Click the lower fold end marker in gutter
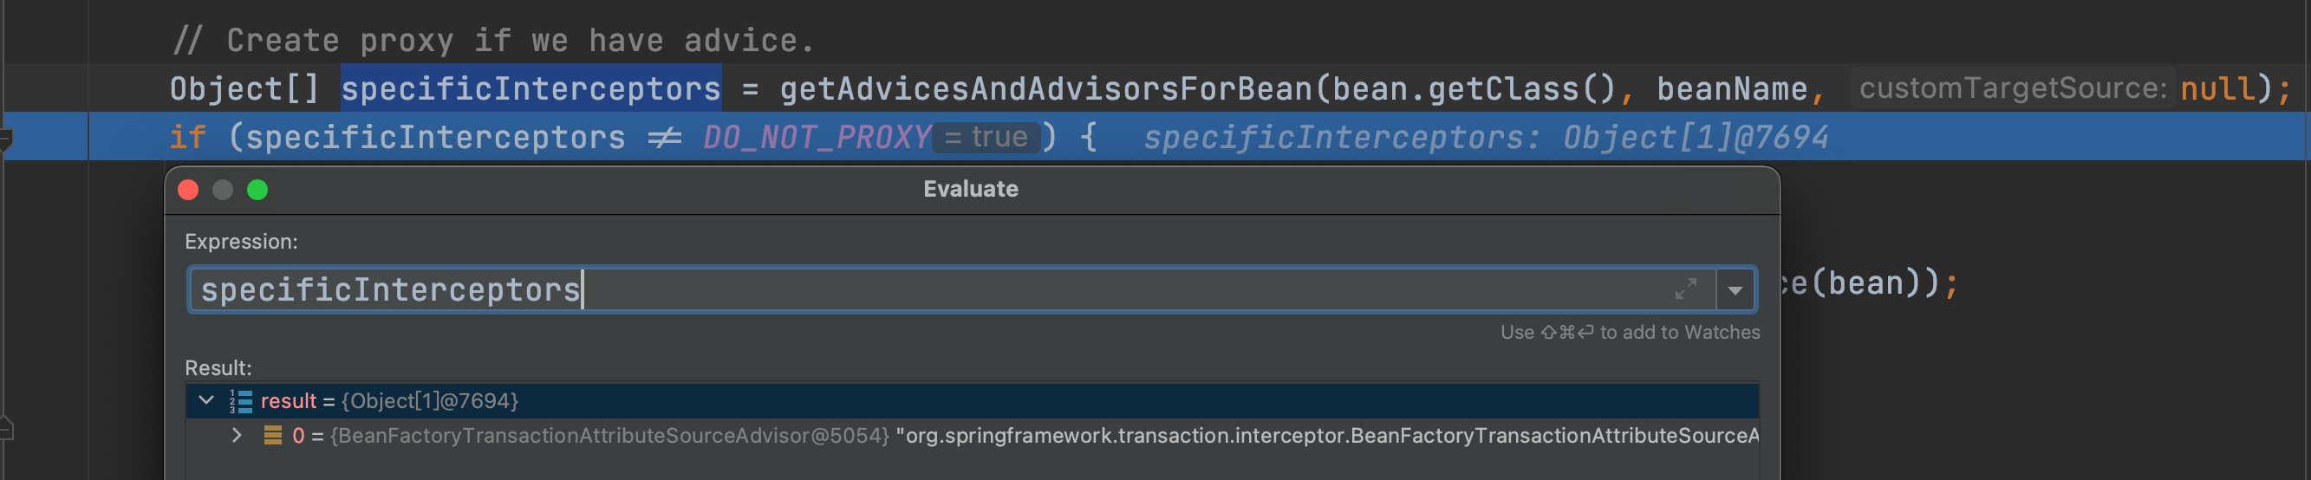The height and width of the screenshot is (480, 2311). (x=5, y=428)
